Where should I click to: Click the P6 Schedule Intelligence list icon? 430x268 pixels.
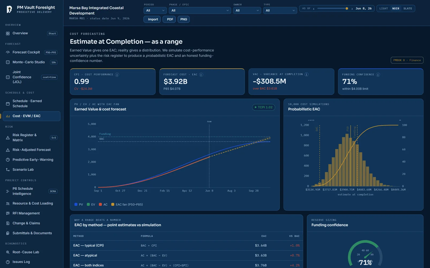click(x=8, y=191)
